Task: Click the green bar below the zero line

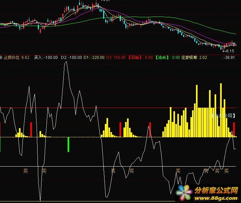Action: coord(68,144)
